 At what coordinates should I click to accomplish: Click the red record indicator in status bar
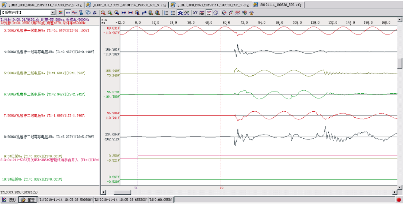(399, 200)
